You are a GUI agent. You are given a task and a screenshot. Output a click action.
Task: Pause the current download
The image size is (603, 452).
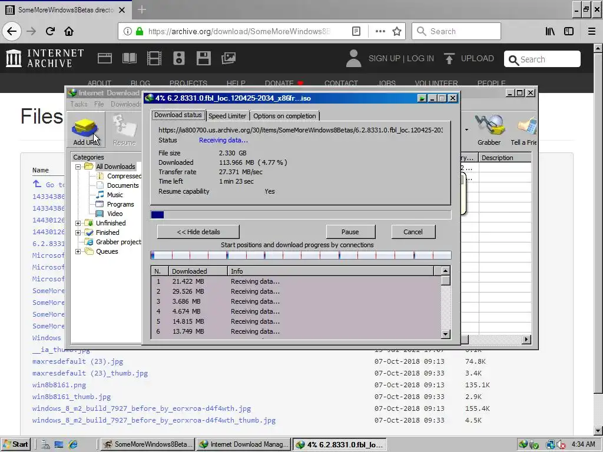[x=350, y=232]
